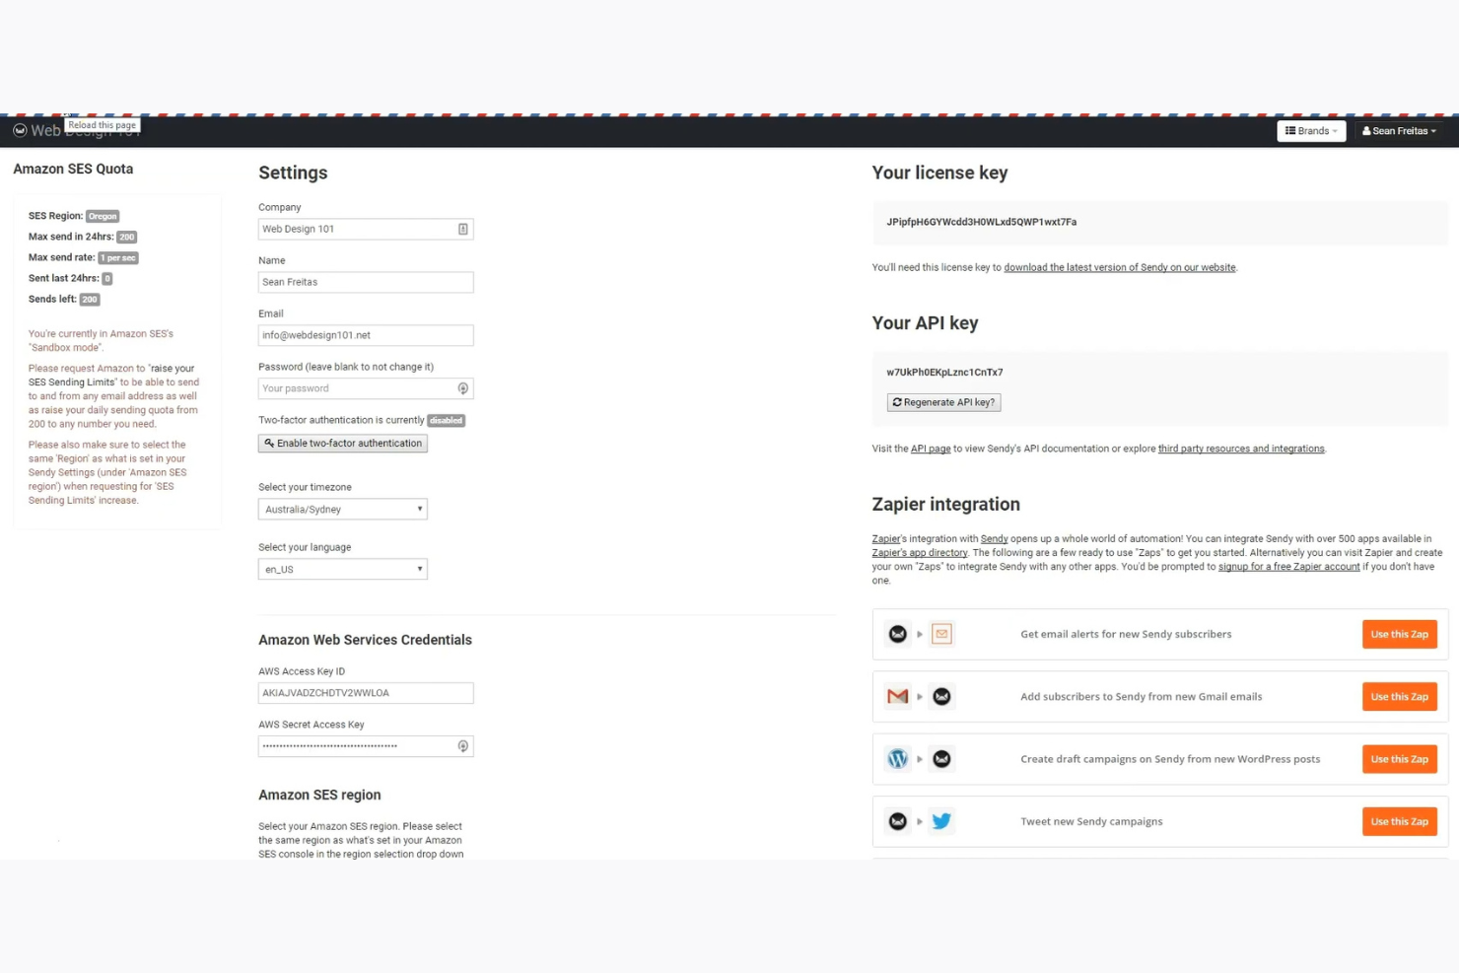This screenshot has height=973, width=1459.
Task: Edit the Company input field
Action: pos(366,229)
